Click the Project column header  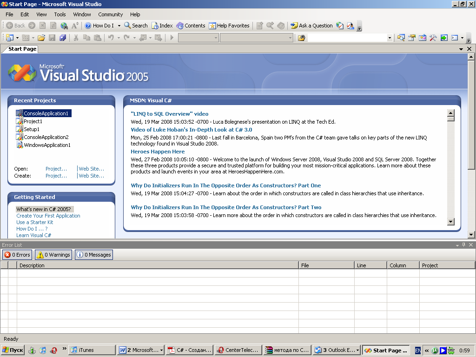(x=447, y=265)
